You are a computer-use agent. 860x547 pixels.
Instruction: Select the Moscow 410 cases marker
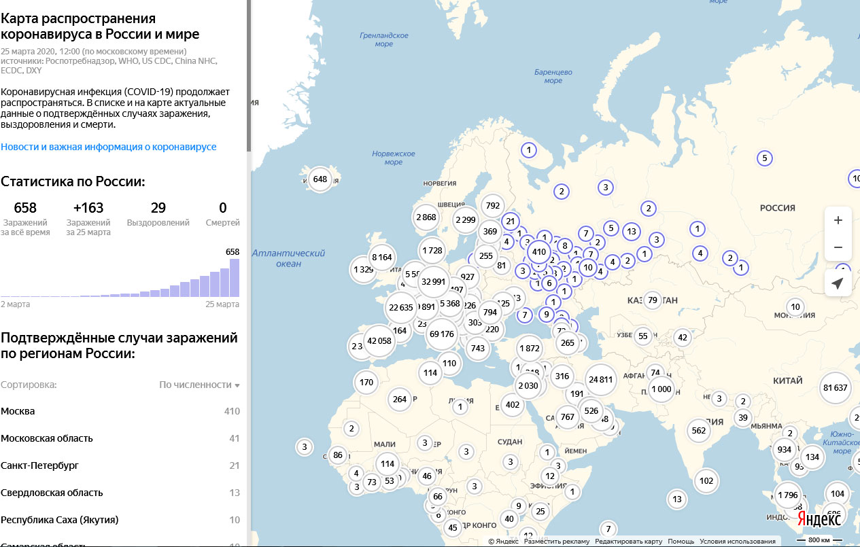click(539, 252)
